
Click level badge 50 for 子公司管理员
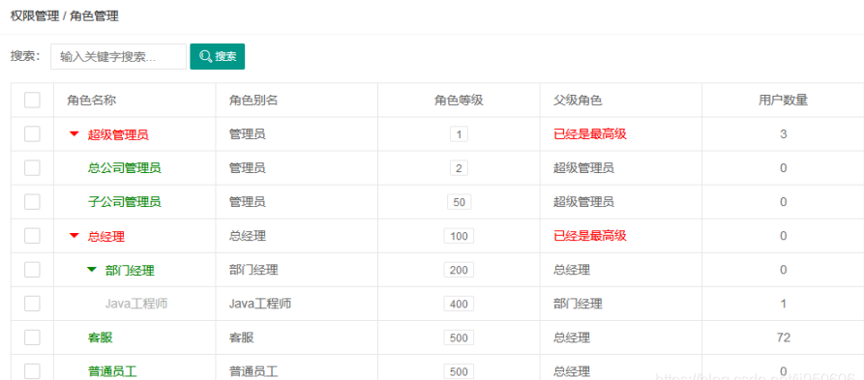[459, 202]
